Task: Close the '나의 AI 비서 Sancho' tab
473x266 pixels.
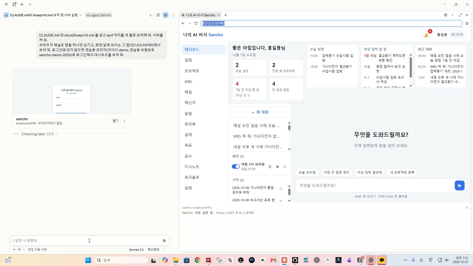Action: (x=219, y=15)
